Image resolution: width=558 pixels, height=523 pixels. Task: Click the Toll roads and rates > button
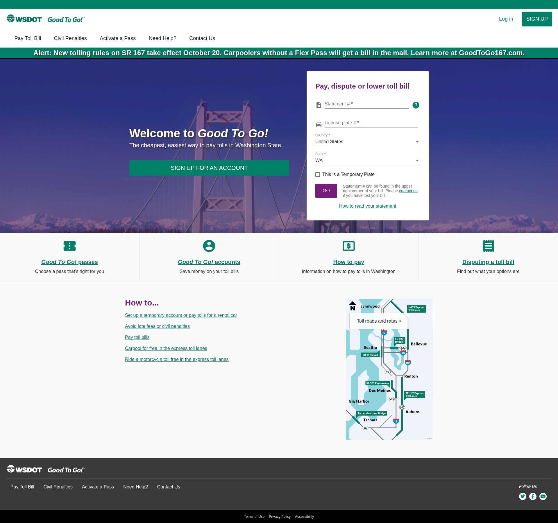(379, 321)
